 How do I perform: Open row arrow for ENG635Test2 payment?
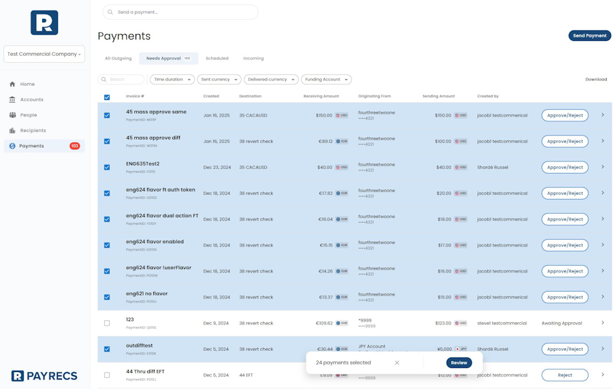603,167
